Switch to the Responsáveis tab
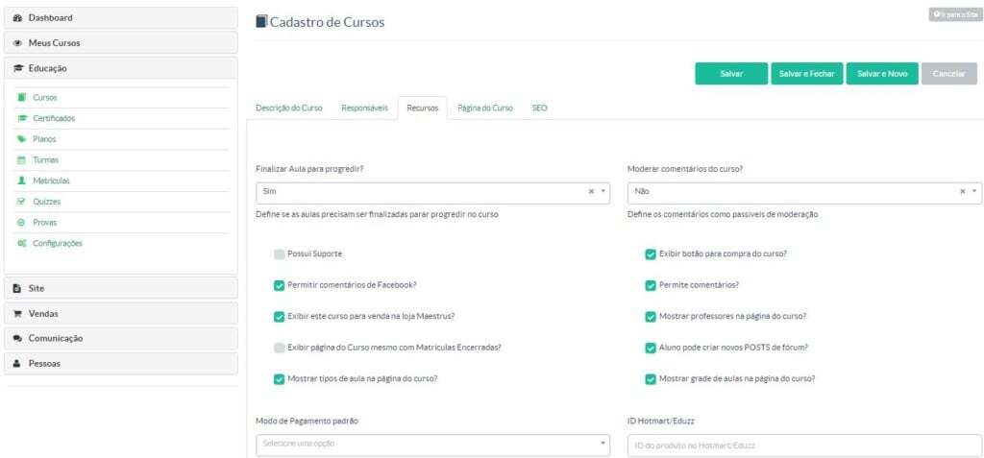Screen dimensions: 984x458 coord(364,108)
